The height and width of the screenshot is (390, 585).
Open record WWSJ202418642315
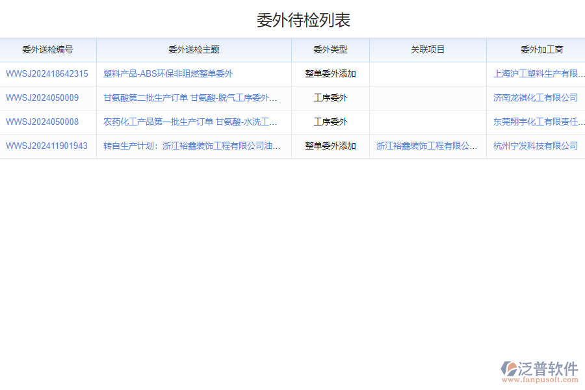point(46,73)
